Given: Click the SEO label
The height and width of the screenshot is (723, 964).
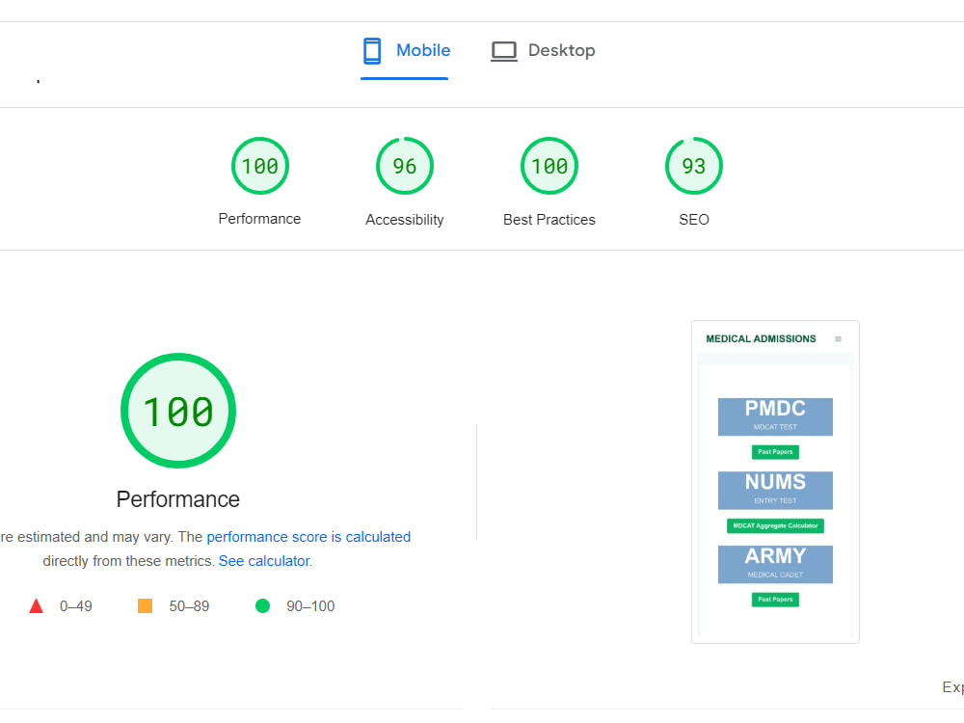Looking at the screenshot, I should tap(694, 220).
